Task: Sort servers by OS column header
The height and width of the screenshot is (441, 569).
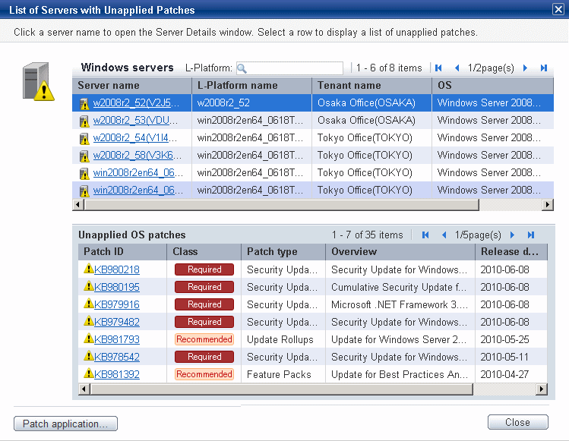Action: tap(493, 86)
